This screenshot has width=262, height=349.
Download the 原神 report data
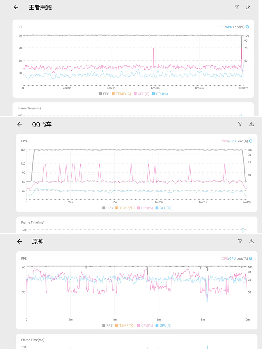pos(252,241)
